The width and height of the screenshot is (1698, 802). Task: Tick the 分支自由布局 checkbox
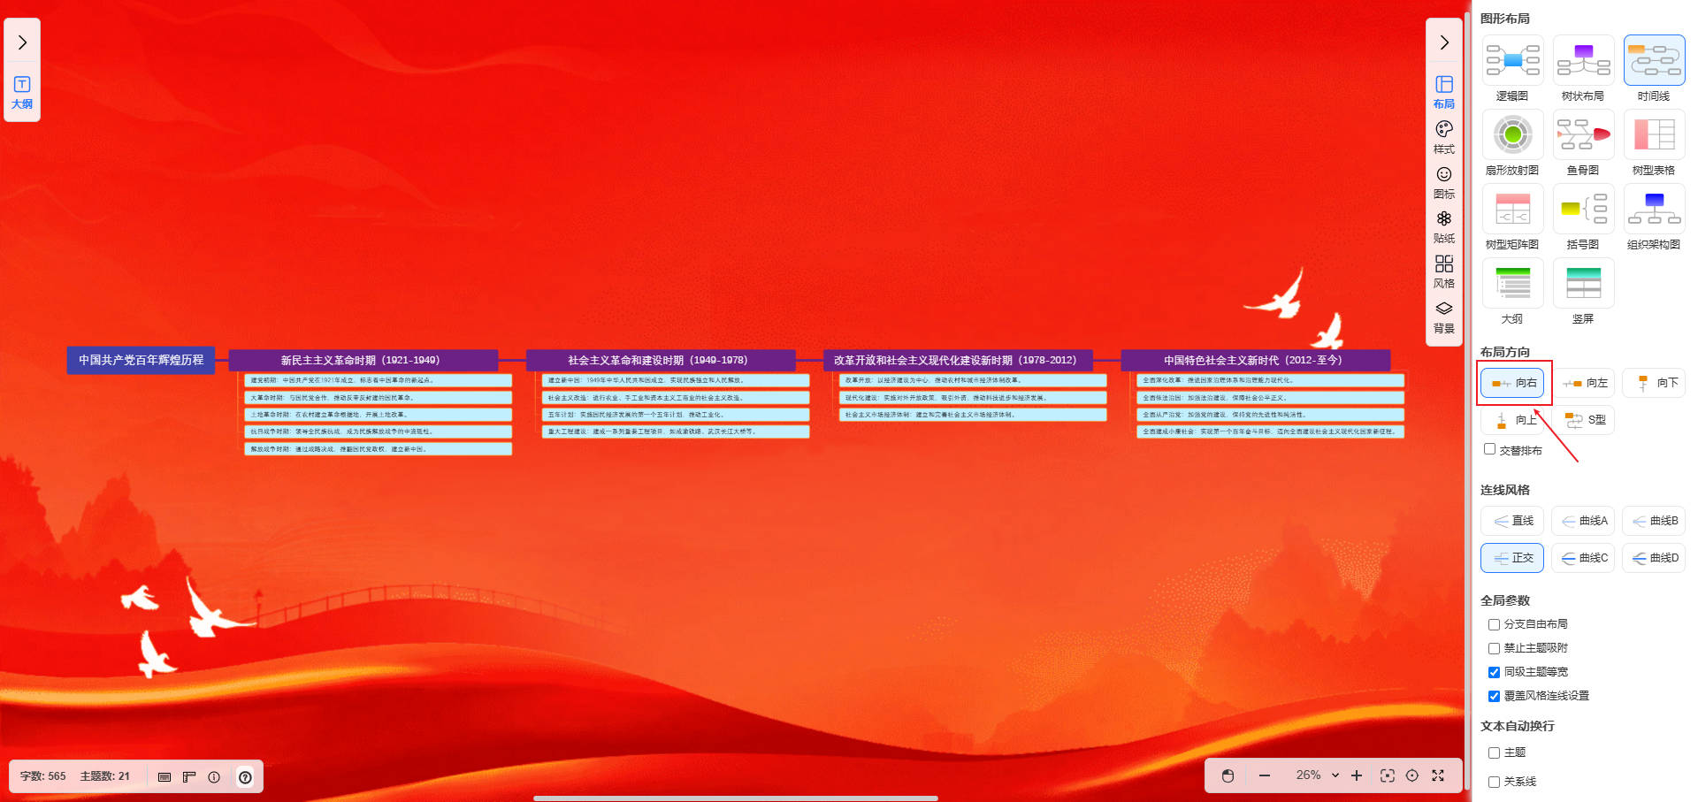1494,624
